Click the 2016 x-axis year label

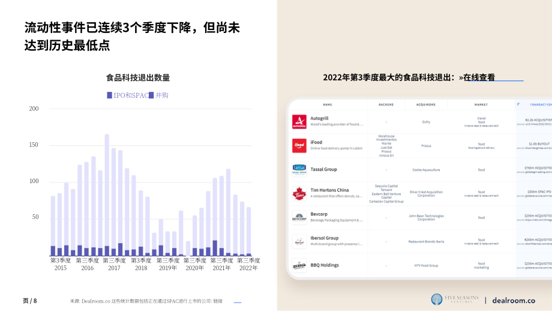88,268
